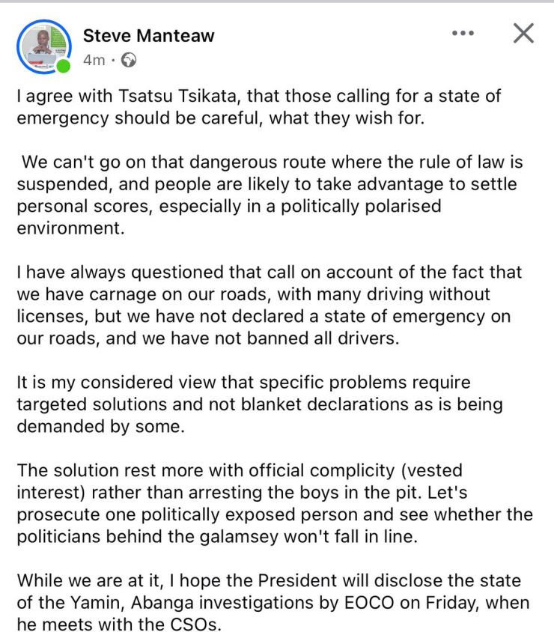Click Steve Manteaw's profile picture
The image size is (554, 632).
tap(44, 45)
